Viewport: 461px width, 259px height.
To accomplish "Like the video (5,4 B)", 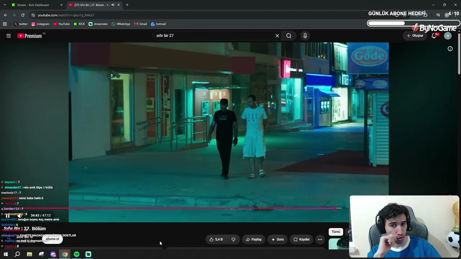I will coord(216,239).
